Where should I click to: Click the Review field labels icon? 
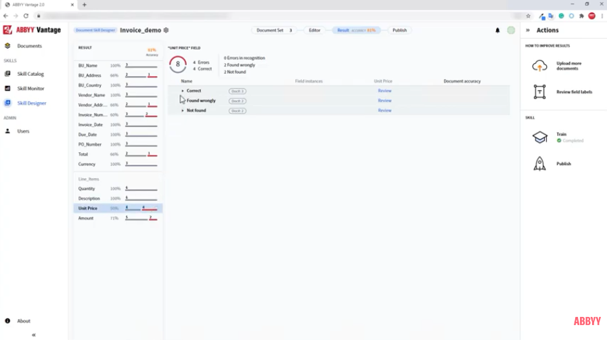click(x=539, y=92)
